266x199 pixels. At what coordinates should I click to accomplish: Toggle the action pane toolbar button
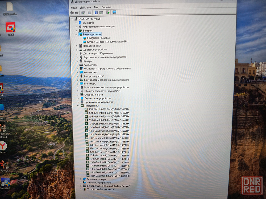coord(101,12)
